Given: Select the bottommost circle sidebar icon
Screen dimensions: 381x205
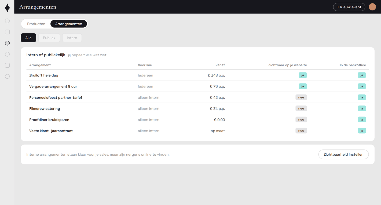Looking at the screenshot, I should point(7,76).
